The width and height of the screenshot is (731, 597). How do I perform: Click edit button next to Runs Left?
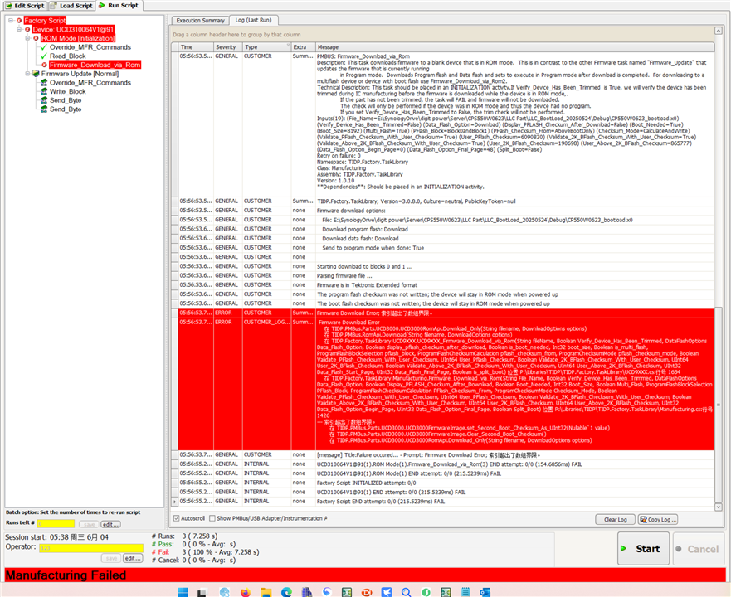110,524
